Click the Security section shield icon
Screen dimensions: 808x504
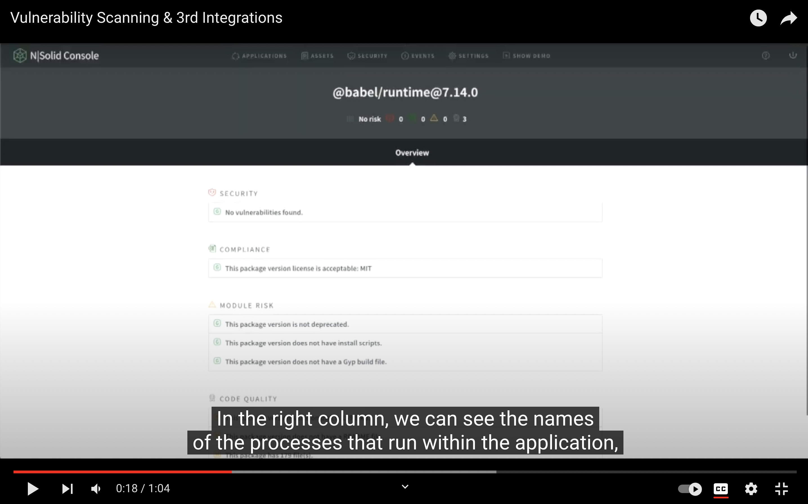pyautogui.click(x=212, y=192)
